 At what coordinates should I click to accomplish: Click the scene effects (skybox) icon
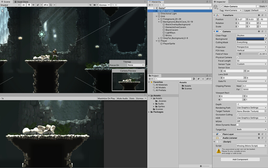pos(38,5)
